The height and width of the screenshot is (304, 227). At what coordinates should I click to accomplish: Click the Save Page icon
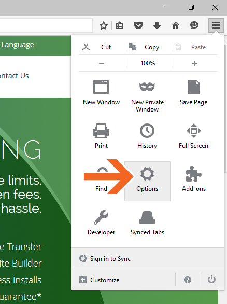[x=194, y=87]
